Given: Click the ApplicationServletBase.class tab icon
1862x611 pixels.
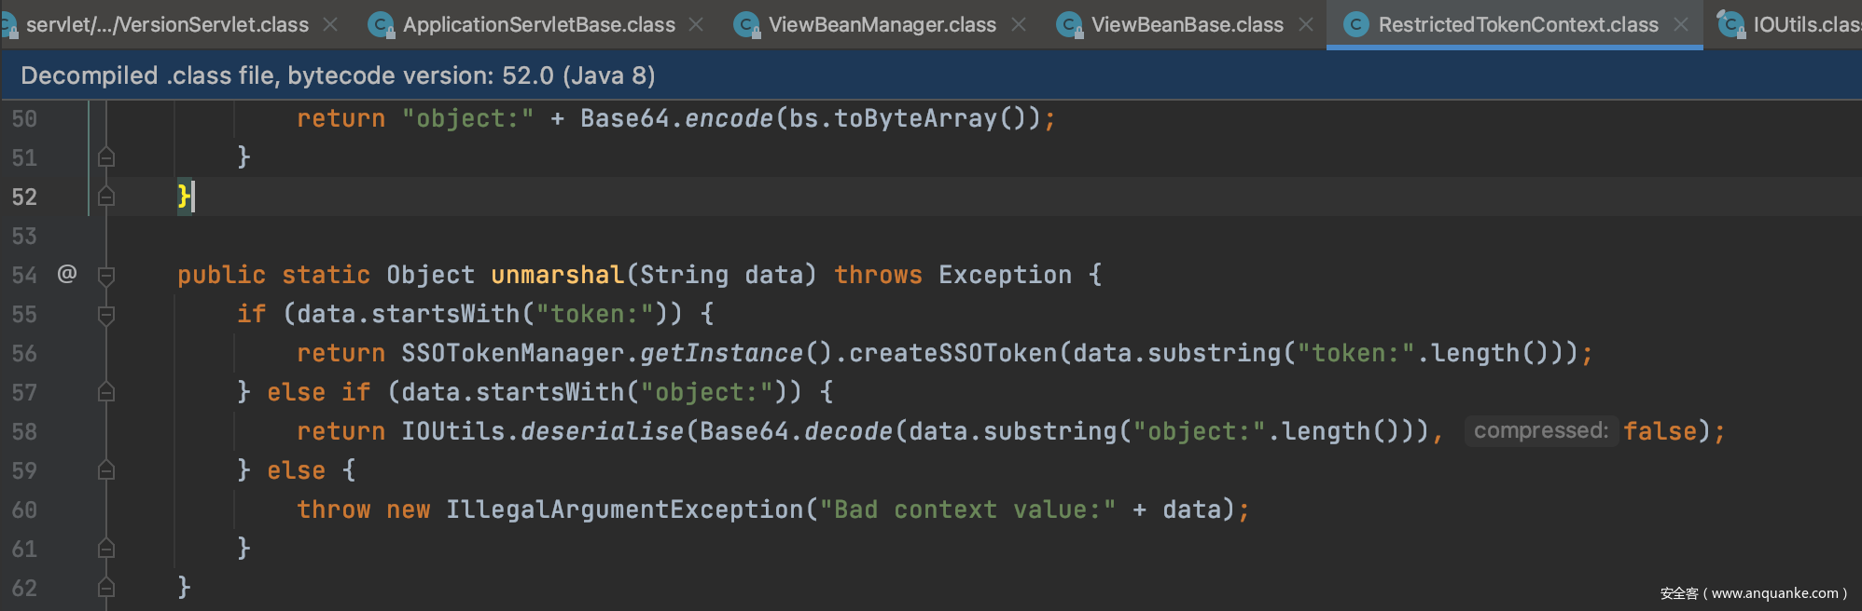Looking at the screenshot, I should coord(381,24).
